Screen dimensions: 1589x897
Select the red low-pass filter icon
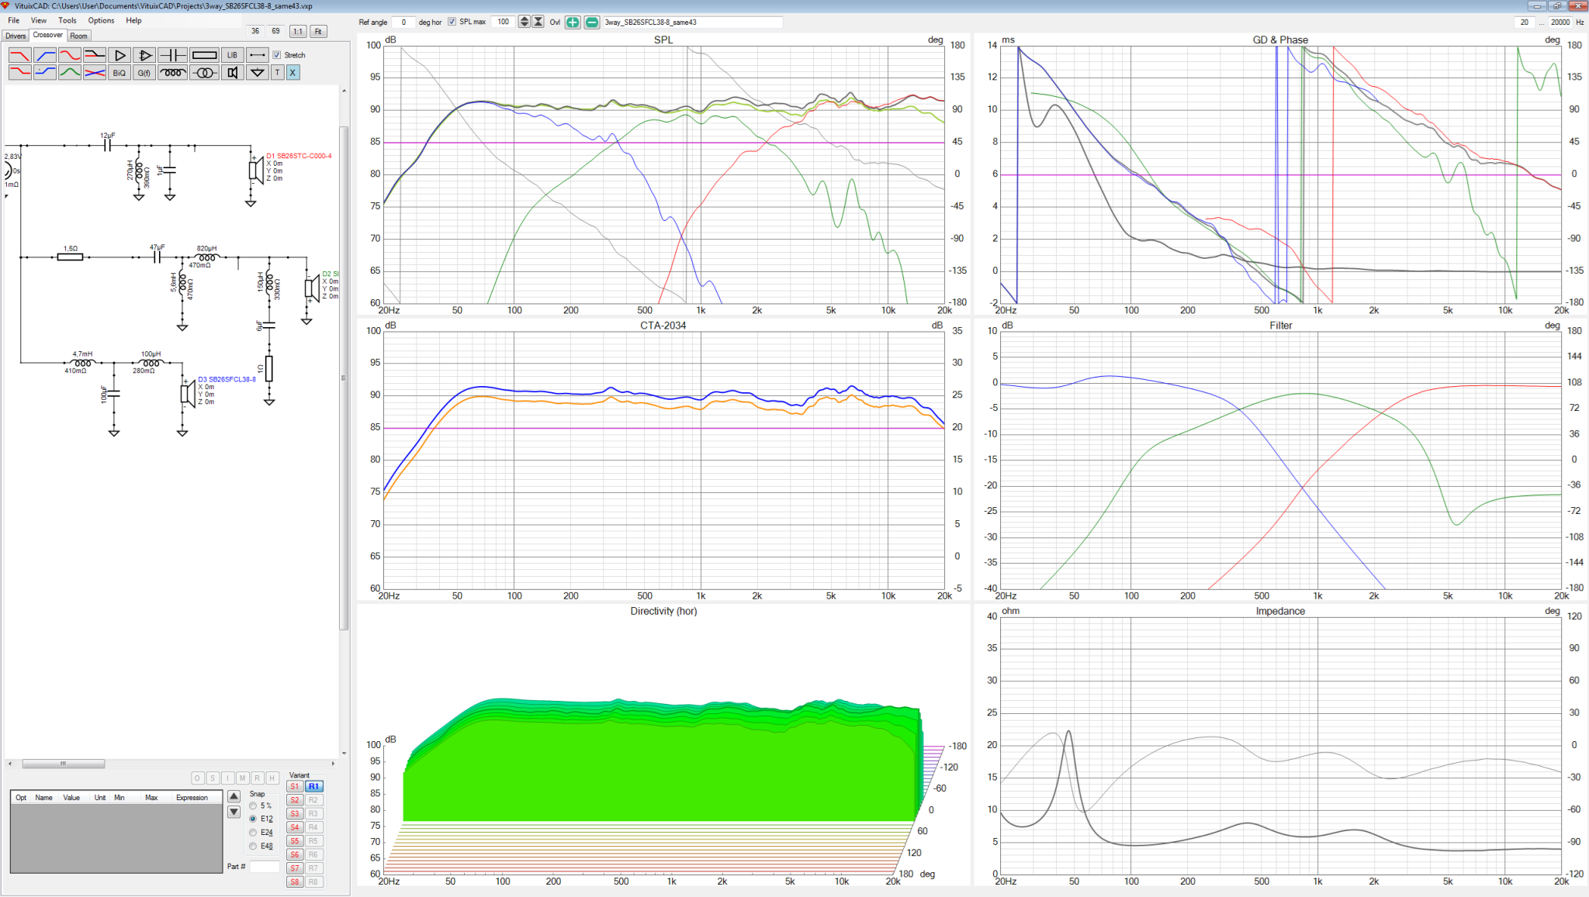point(19,55)
